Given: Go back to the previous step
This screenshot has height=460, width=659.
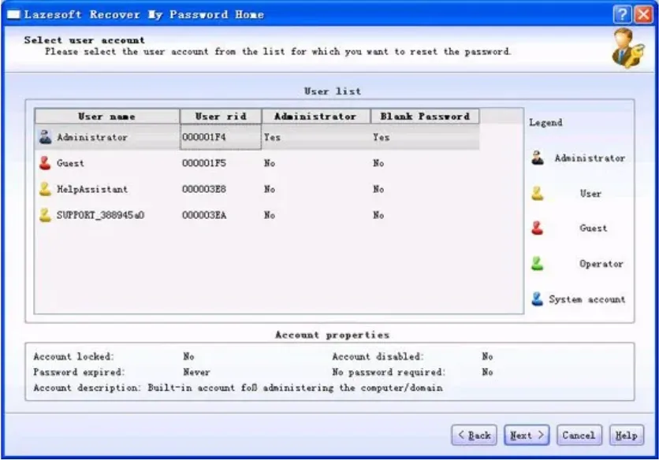Looking at the screenshot, I should click(474, 436).
